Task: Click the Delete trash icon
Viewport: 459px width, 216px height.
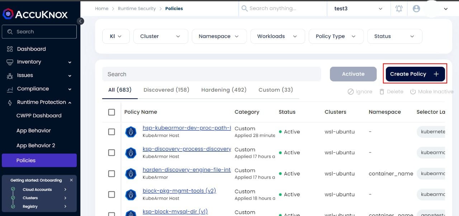Action: point(382,91)
